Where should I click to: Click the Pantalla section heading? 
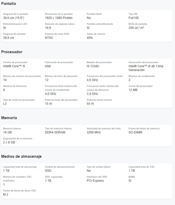coord(8,4)
